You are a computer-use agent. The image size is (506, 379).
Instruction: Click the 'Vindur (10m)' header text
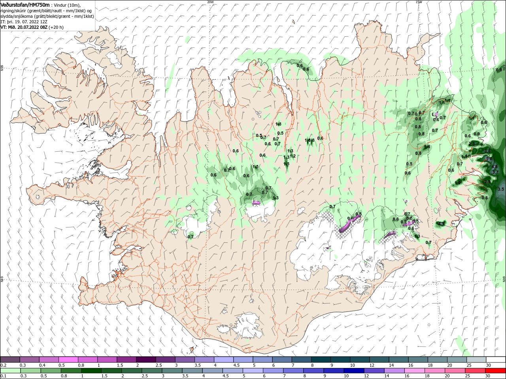[x=67, y=5]
